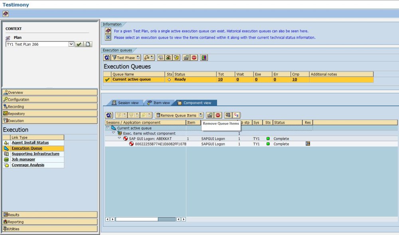Open the Recording navigation section
The image size is (399, 235).
tap(50, 107)
